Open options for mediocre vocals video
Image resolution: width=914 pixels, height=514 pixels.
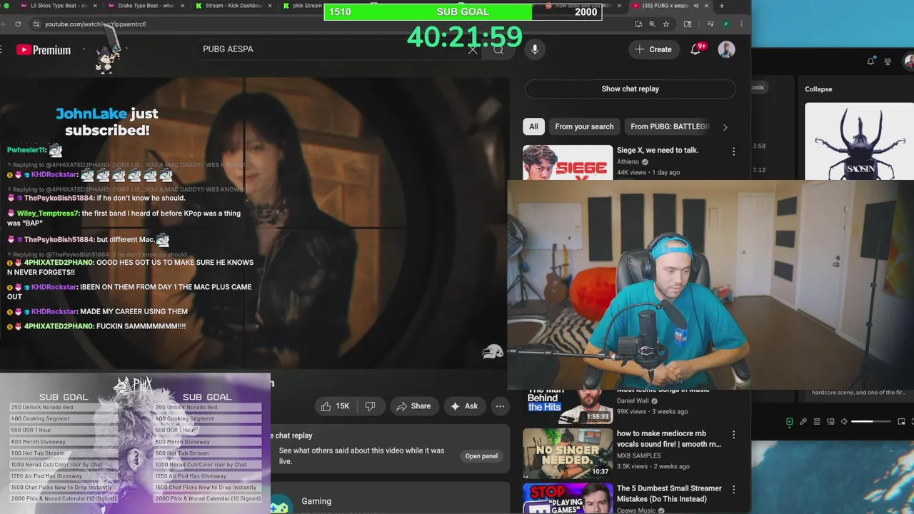click(x=733, y=434)
